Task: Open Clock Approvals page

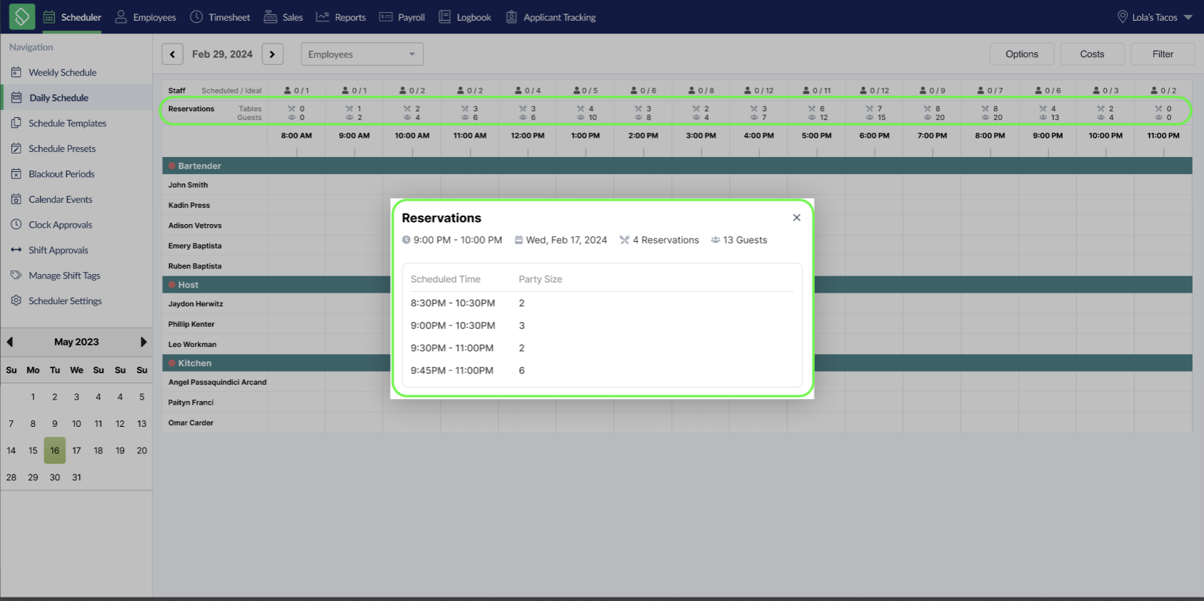Action: coord(61,225)
